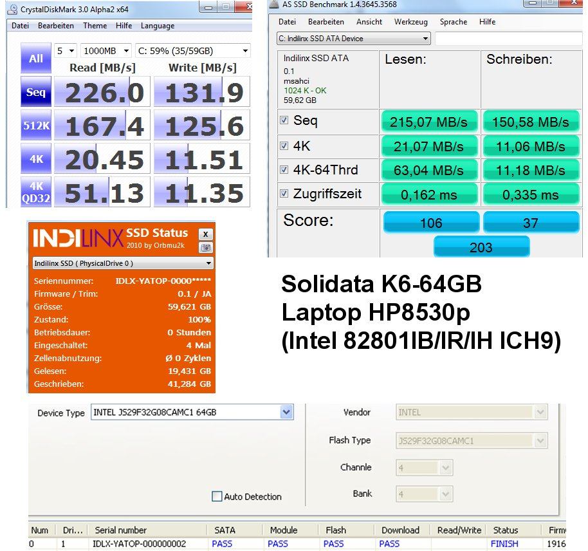This screenshot has width=588, height=551.
Task: Start the Seq test in CrystalDiskMark
Action: point(36,91)
